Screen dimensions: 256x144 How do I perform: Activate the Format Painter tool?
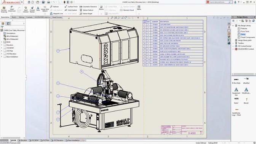click(32, 10)
